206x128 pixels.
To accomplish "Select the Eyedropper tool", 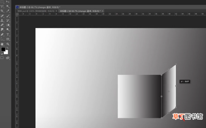I will pos(8,11).
